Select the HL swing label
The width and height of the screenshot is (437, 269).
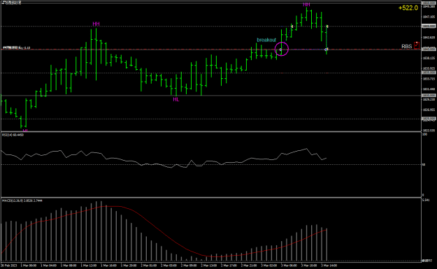(176, 99)
